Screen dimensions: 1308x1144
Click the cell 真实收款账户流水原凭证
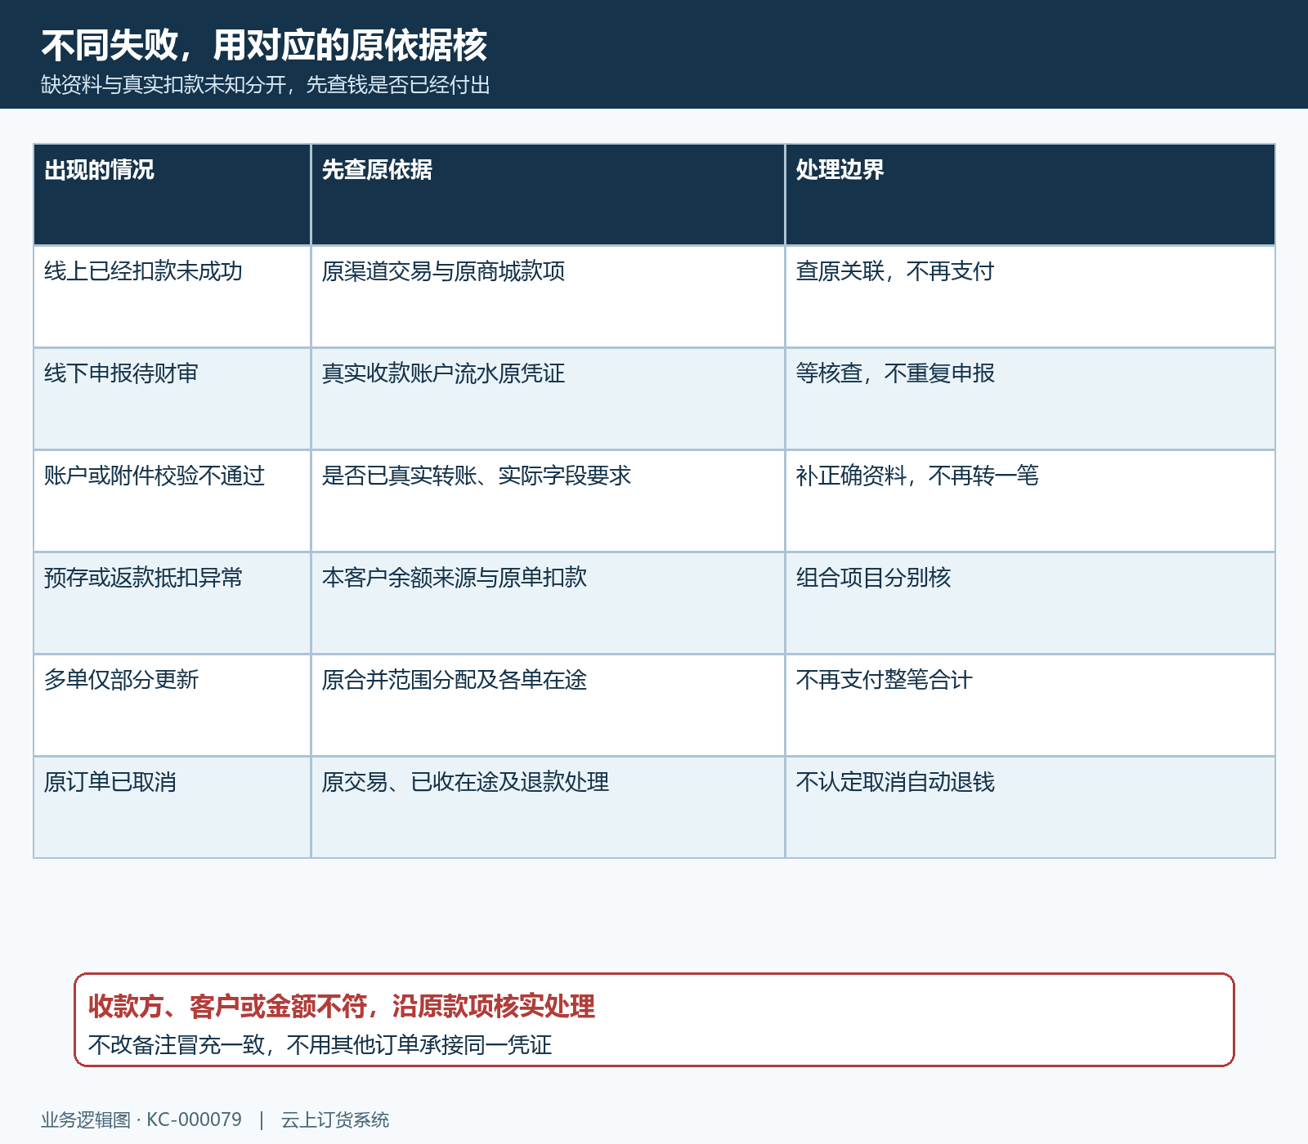click(548, 399)
